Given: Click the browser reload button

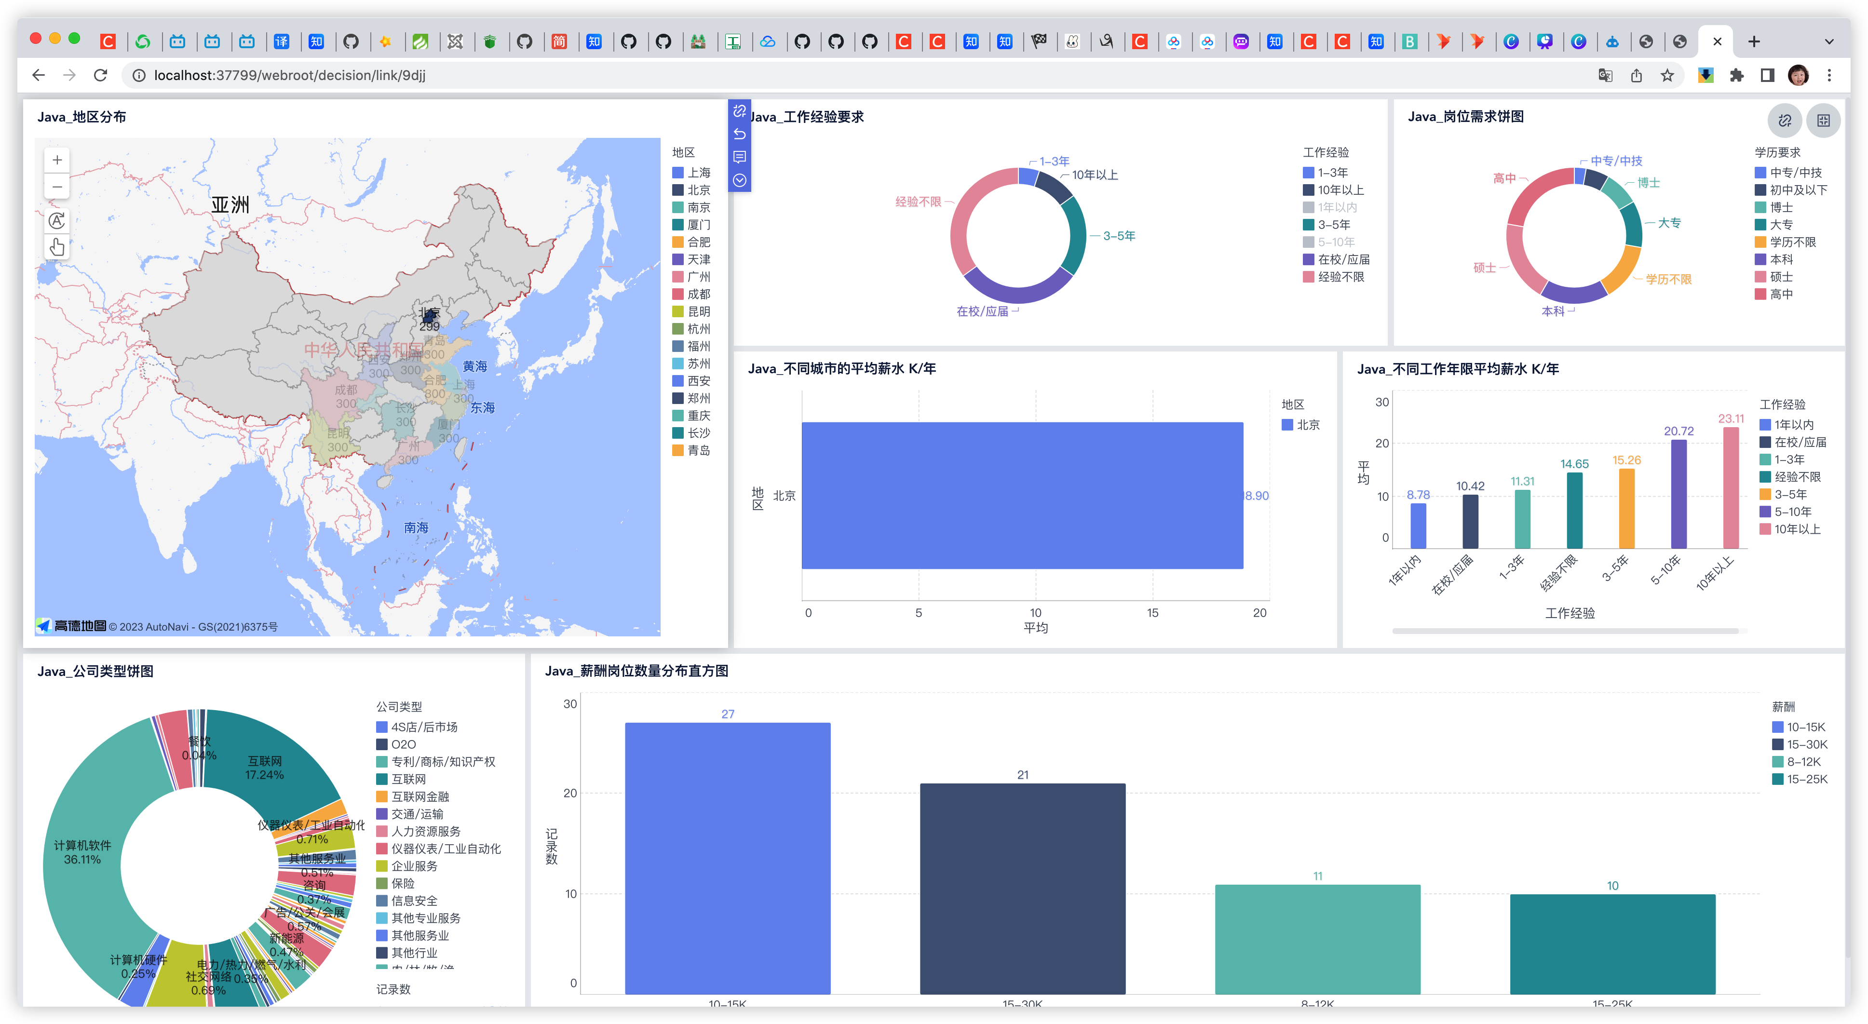Looking at the screenshot, I should [x=101, y=75].
